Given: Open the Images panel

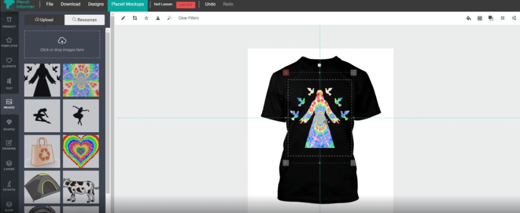Looking at the screenshot, I should tap(9, 103).
